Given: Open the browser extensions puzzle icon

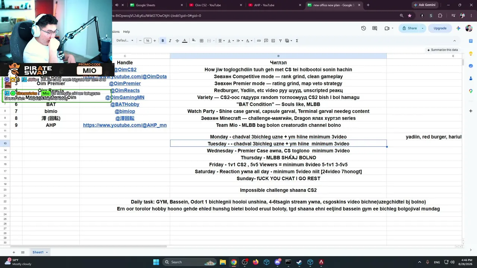Looking at the screenshot, I should click(440, 16).
